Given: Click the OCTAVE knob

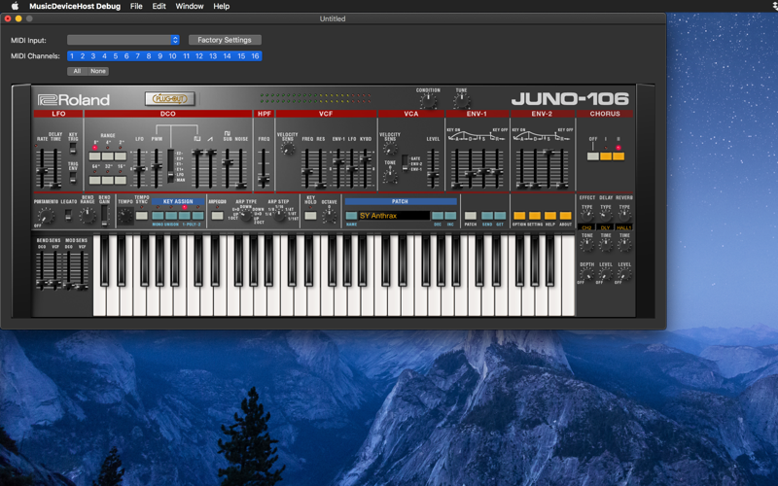Looking at the screenshot, I should point(329,215).
